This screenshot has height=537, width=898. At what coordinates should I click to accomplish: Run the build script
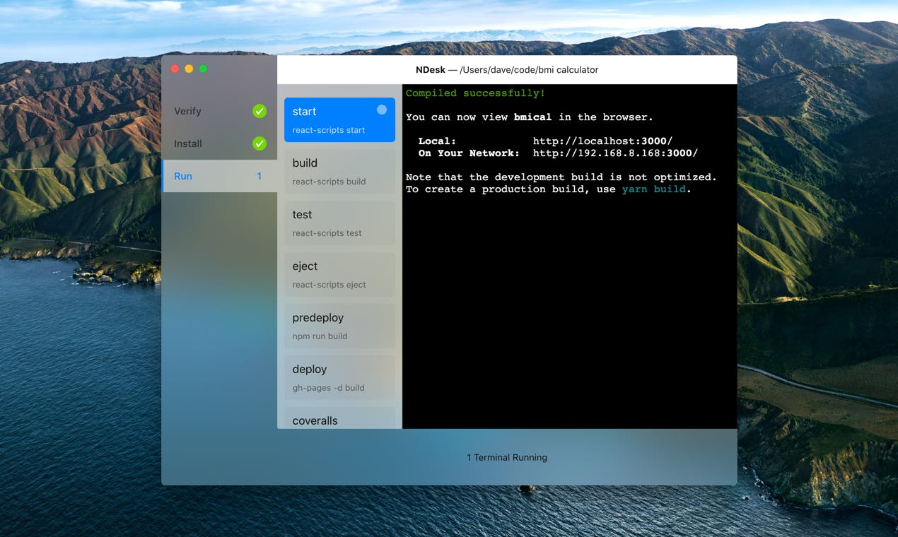point(339,171)
